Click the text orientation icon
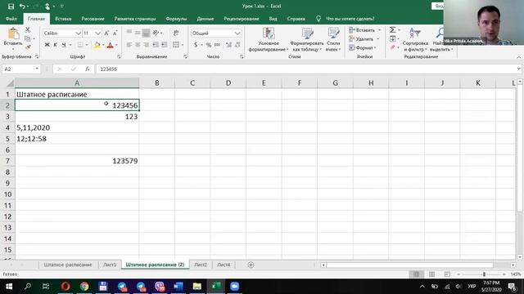The height and width of the screenshot is (294, 524). tap(156, 33)
